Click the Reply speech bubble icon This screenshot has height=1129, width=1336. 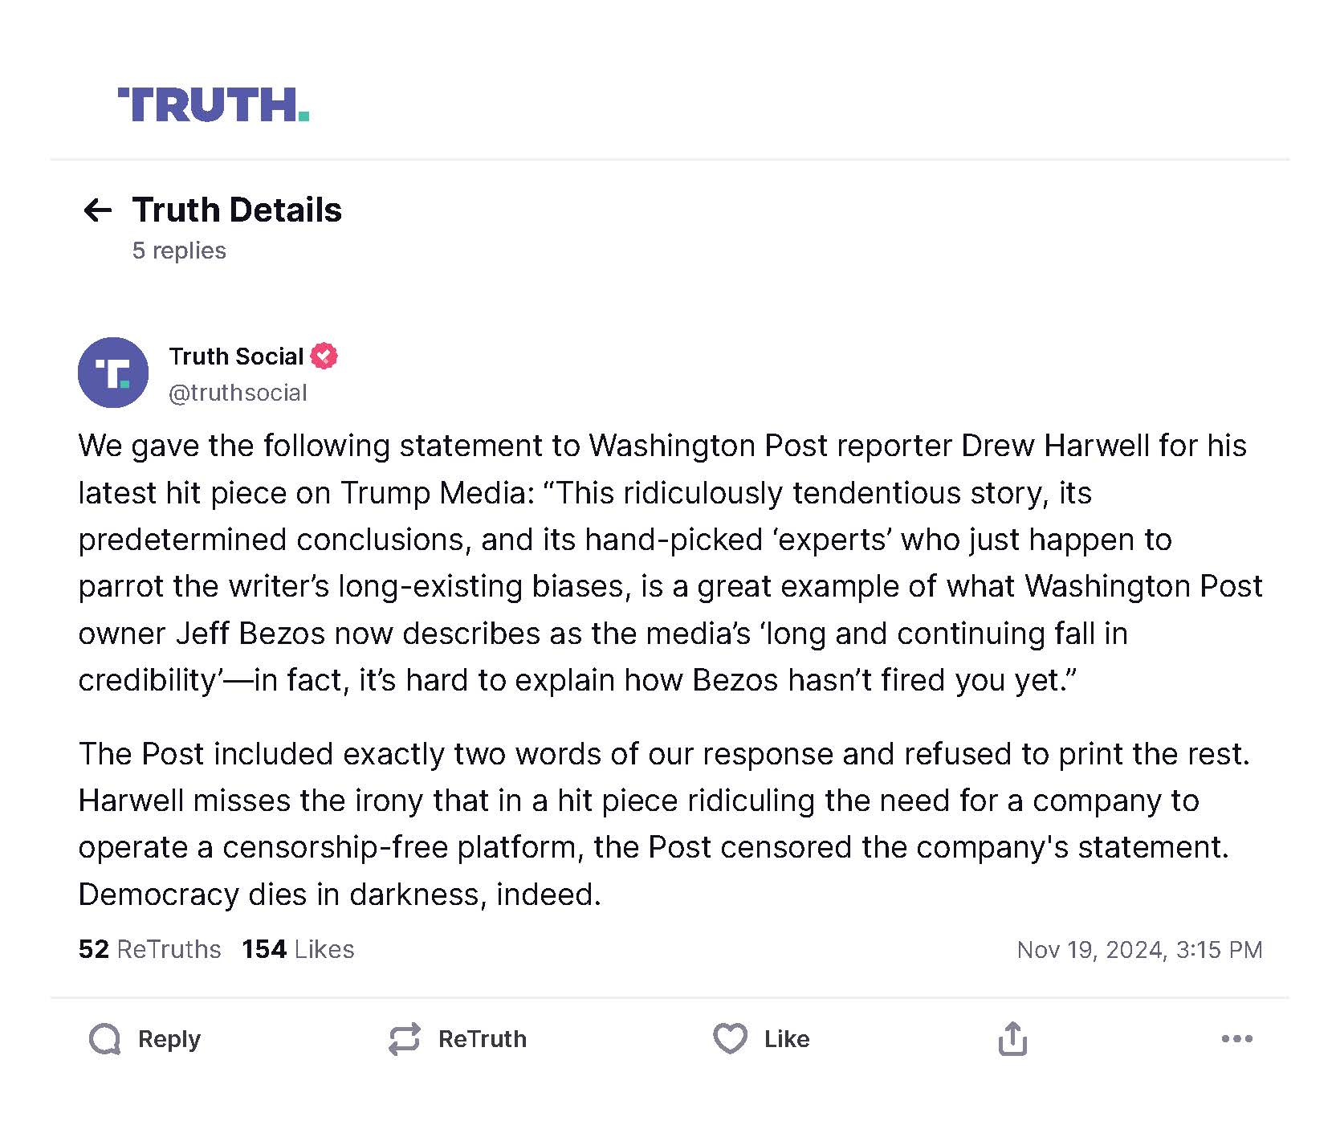coord(105,1039)
